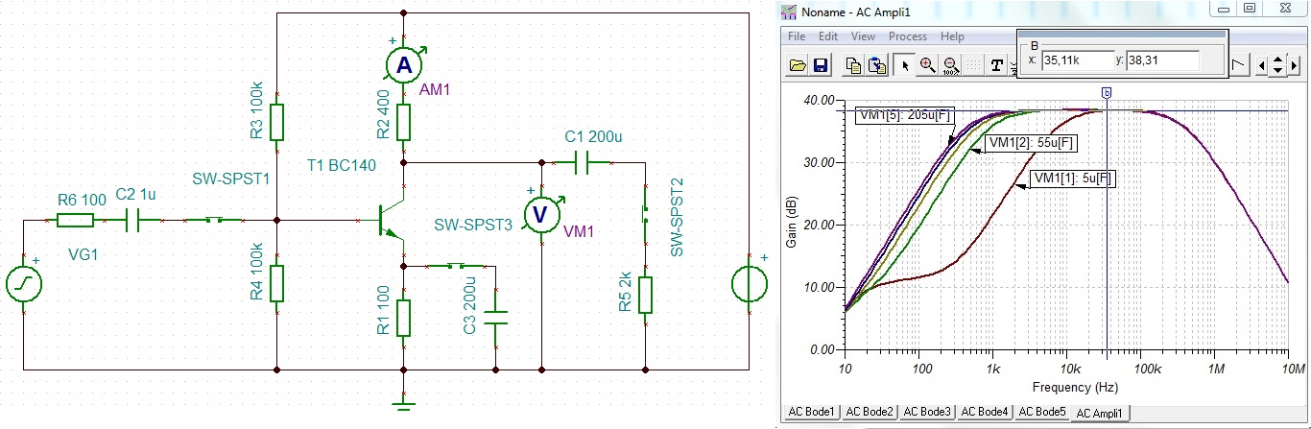Select the ammeter AM1 symbol
This screenshot has height=429, width=1311.
coord(404,63)
